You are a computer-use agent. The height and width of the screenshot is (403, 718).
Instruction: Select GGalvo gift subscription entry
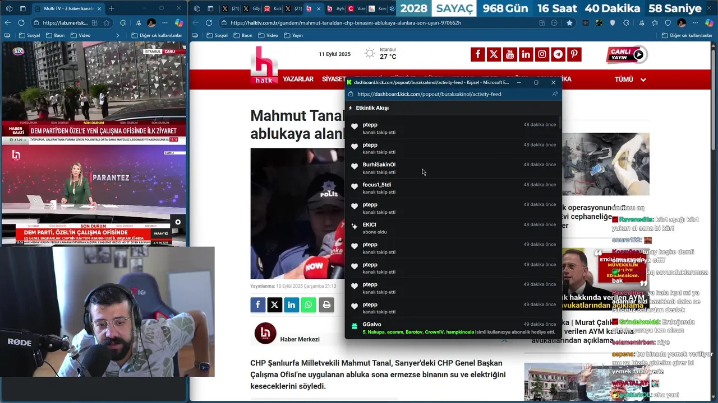tap(453, 328)
